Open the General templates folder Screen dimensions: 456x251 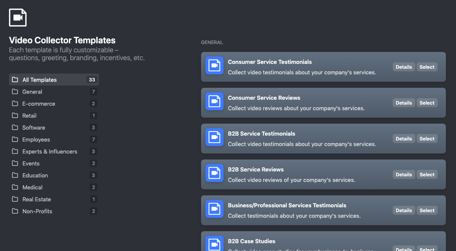32,92
